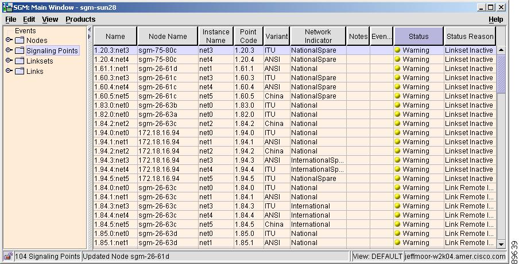
Task: Open the File menu
Action: point(10,19)
